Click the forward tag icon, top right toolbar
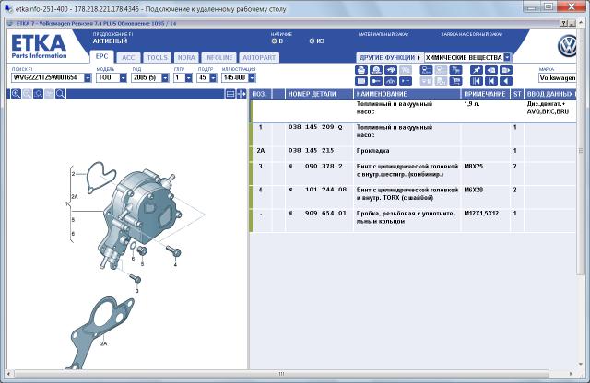Viewport: 590px width, 383px height. pyautogui.click(x=506, y=70)
